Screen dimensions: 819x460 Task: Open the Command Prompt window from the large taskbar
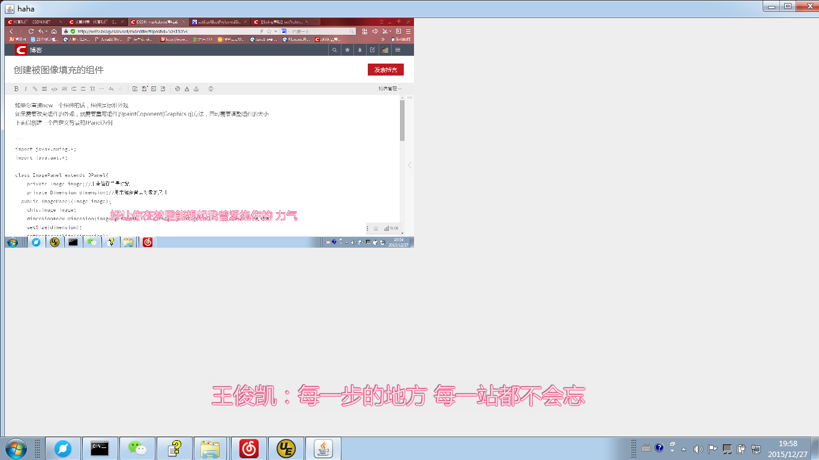[100, 449]
